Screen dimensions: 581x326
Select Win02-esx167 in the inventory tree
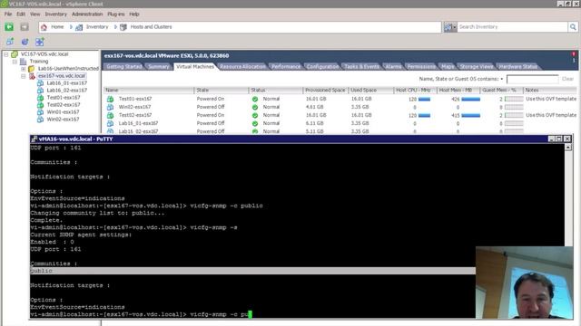coord(63,120)
